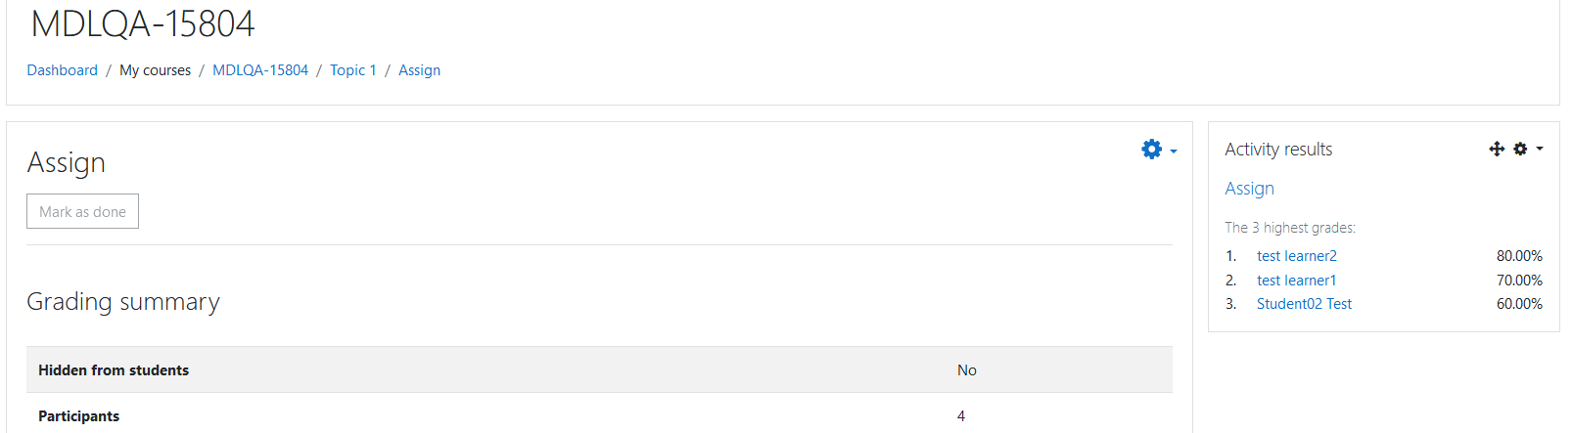Open the Assign link in Activity results
The image size is (1573, 433).
(1250, 189)
